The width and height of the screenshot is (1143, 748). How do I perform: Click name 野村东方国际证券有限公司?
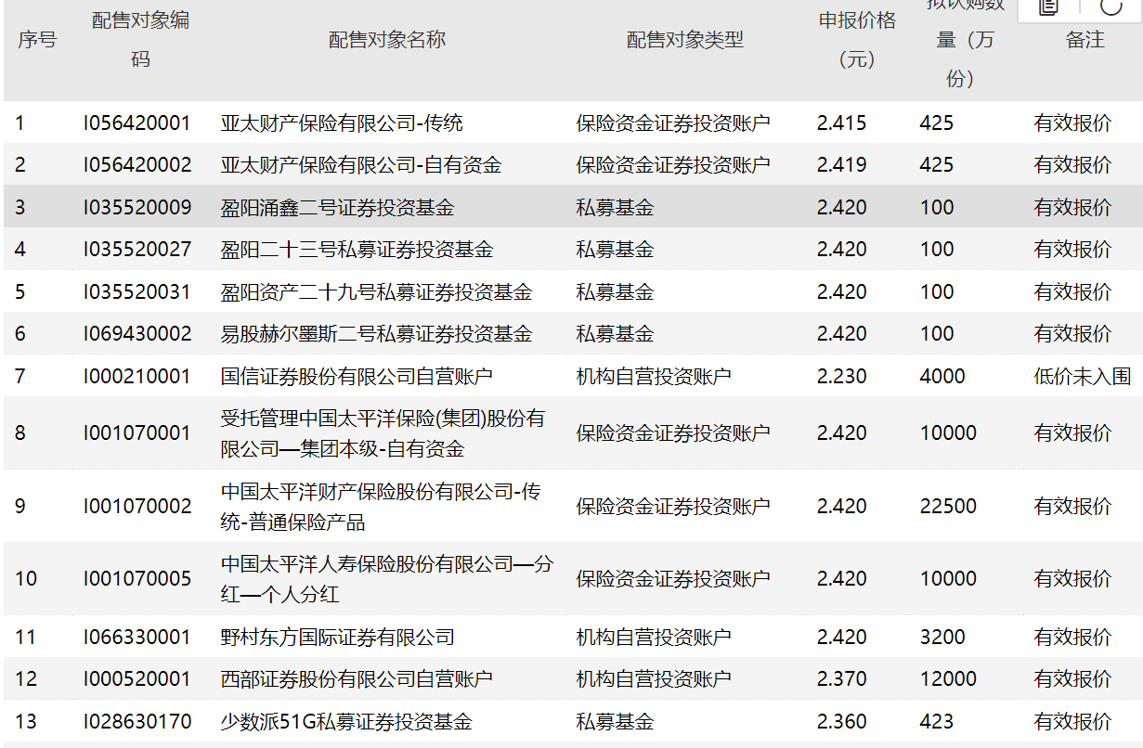point(338,637)
